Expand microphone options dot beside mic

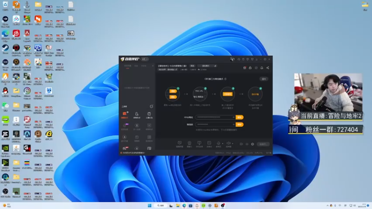223,144
